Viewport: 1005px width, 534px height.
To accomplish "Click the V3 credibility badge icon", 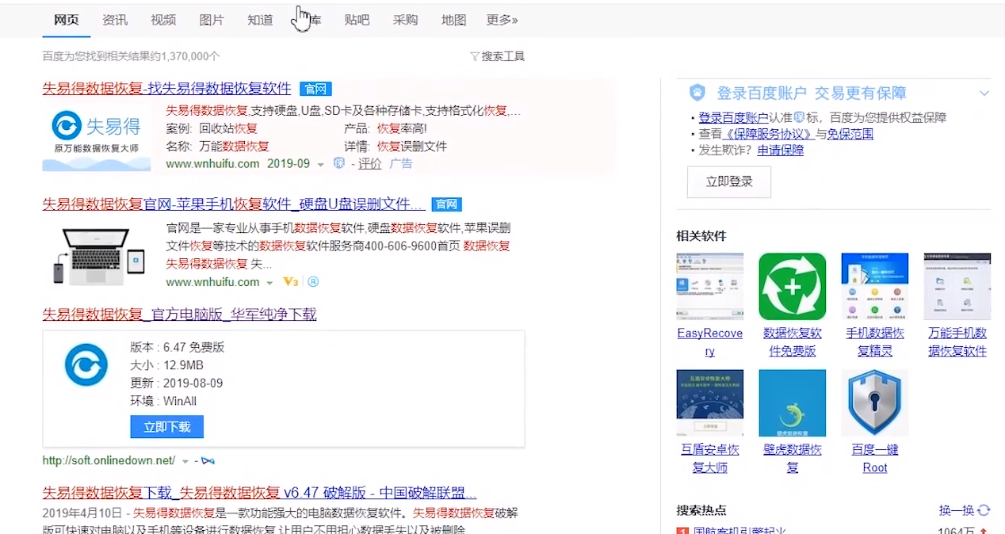I will (x=291, y=282).
